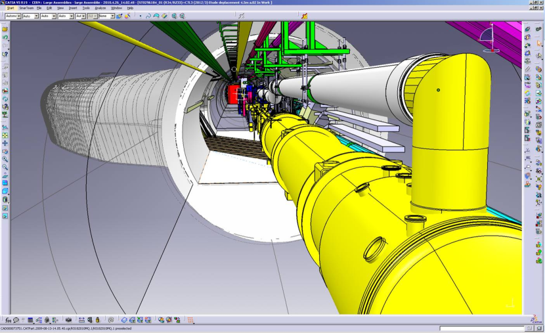
Task: Click the 3D compass in the viewport corner
Action: 490,37
